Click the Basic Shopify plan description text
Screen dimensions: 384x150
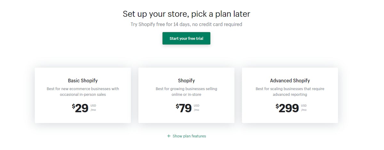[x=83, y=92]
